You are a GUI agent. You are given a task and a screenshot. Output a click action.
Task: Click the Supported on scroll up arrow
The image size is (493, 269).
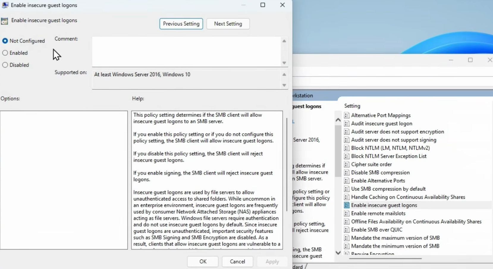click(284, 74)
